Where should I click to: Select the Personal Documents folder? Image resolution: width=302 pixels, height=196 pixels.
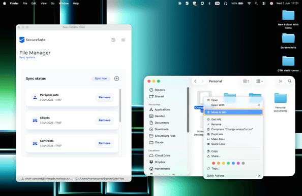280,103
